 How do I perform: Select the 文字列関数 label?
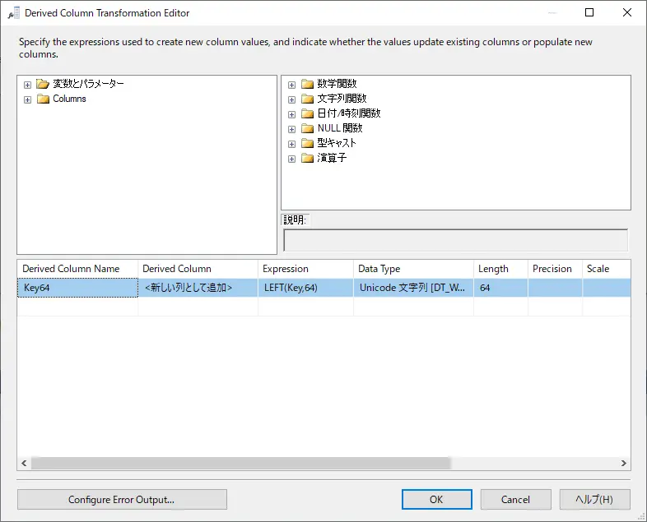tap(342, 99)
